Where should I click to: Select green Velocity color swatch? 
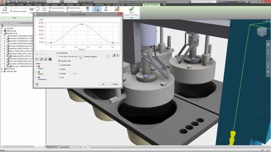[39, 72]
